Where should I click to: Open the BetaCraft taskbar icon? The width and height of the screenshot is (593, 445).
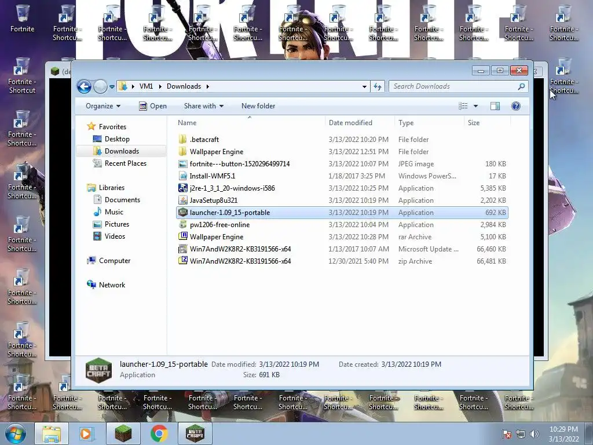point(195,433)
